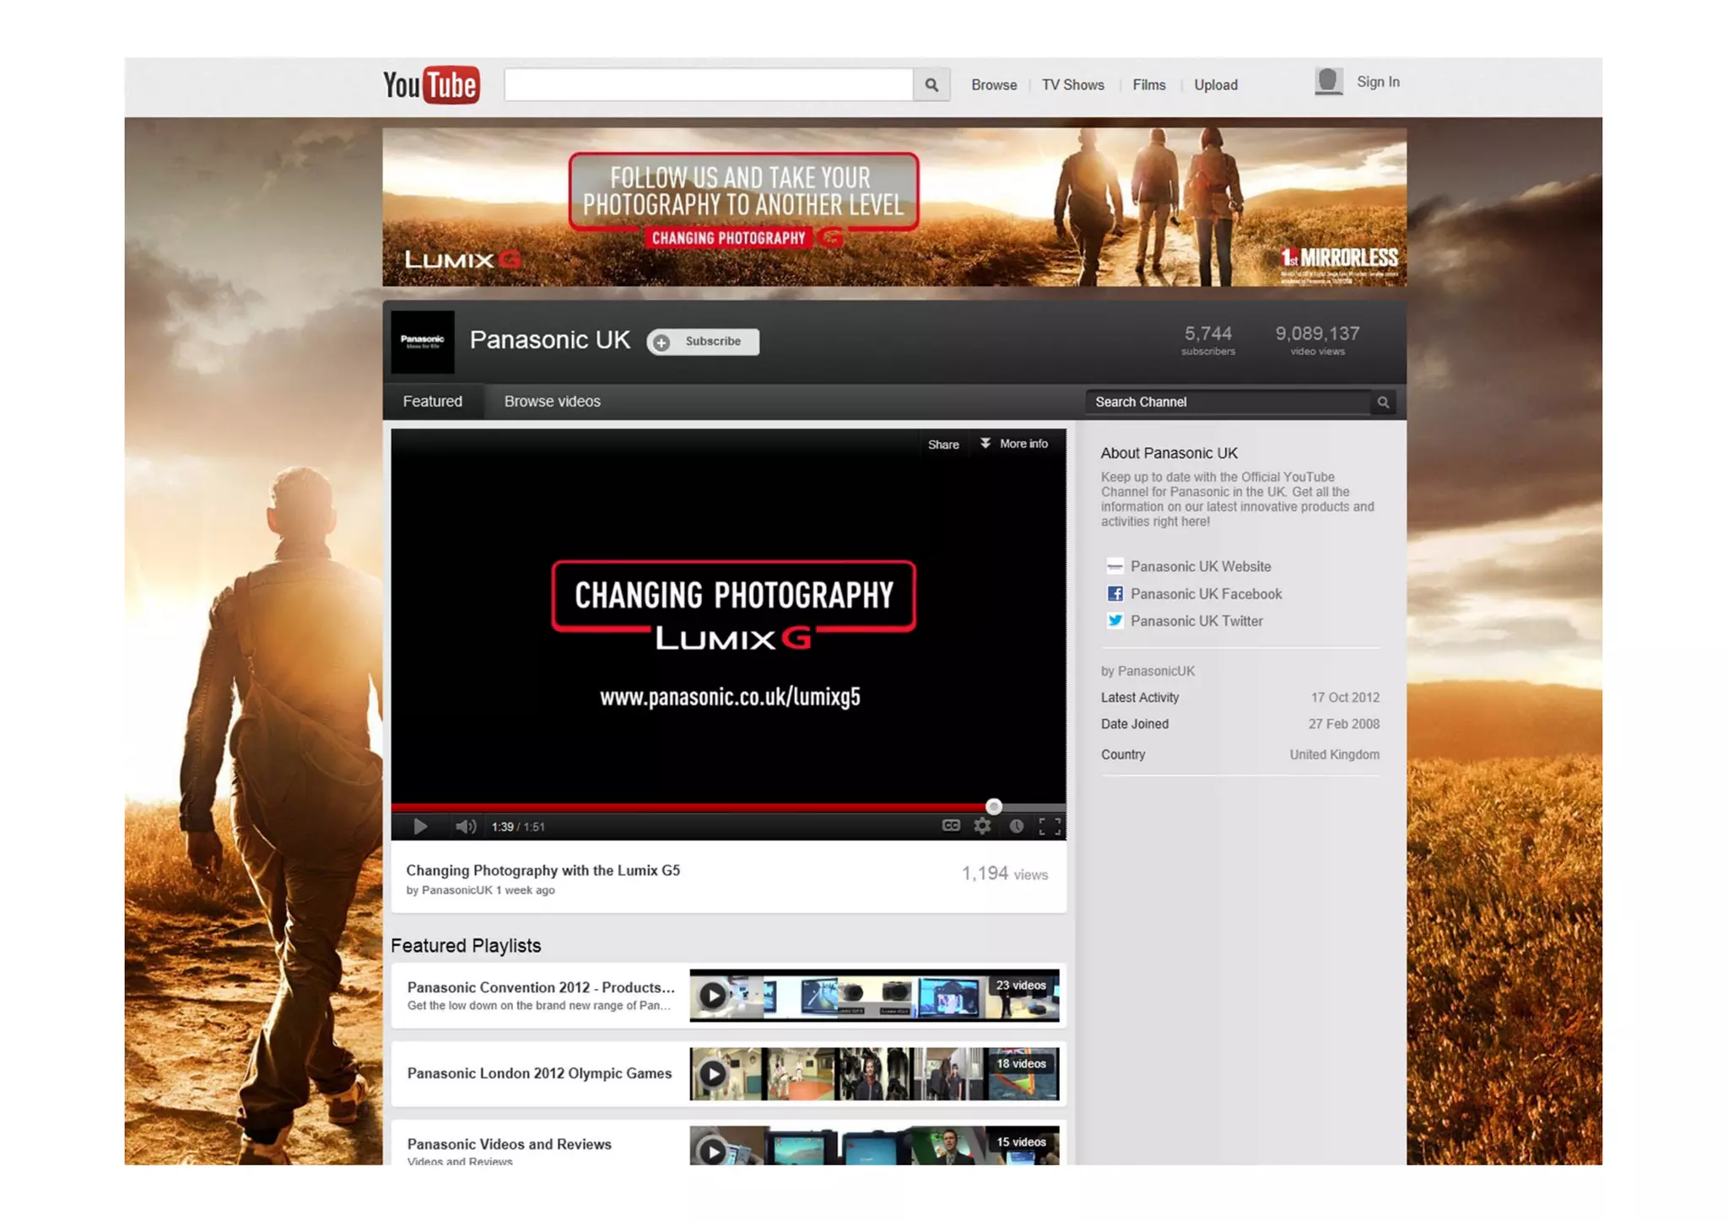Viewport: 1728px width, 1221px height.
Task: Click the Facebook icon in About section
Action: click(x=1115, y=594)
